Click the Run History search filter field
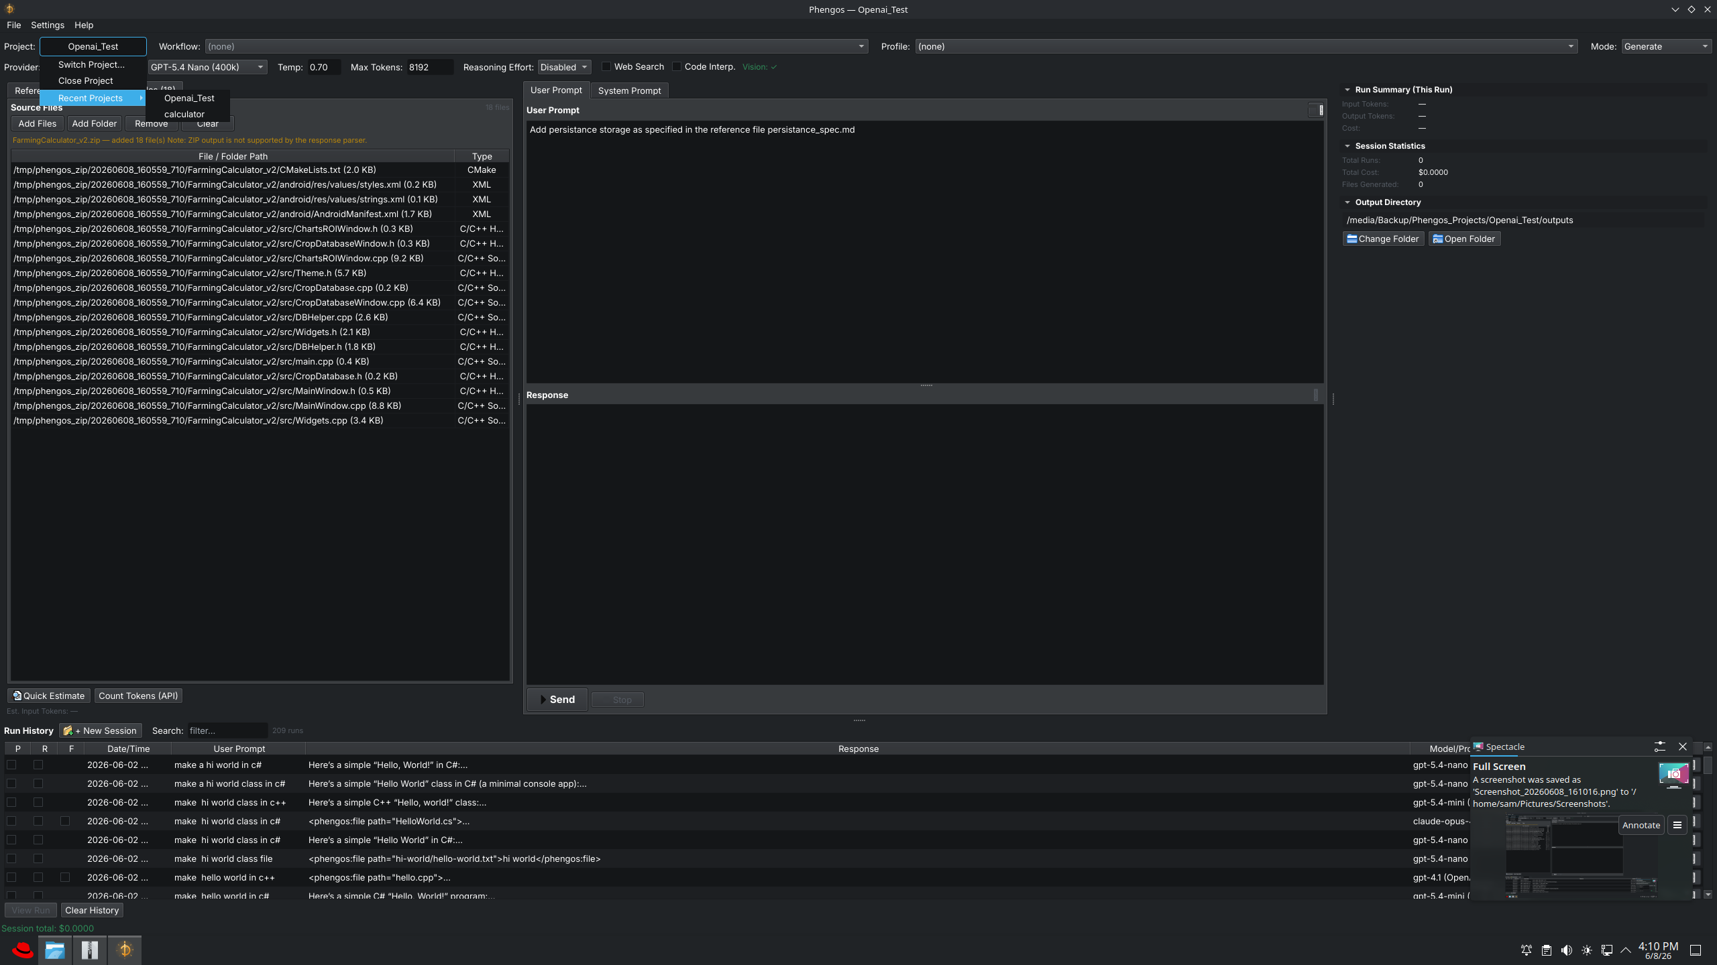The image size is (1717, 965). pos(227,730)
